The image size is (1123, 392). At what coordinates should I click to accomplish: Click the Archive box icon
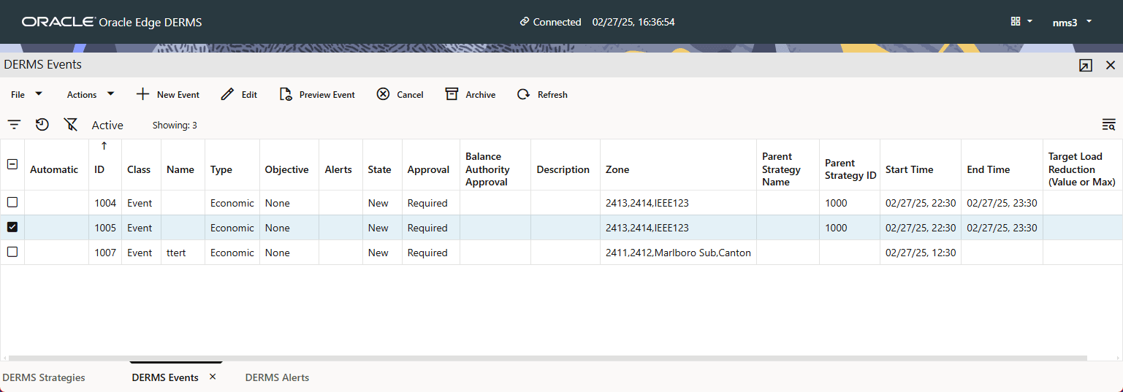point(452,94)
